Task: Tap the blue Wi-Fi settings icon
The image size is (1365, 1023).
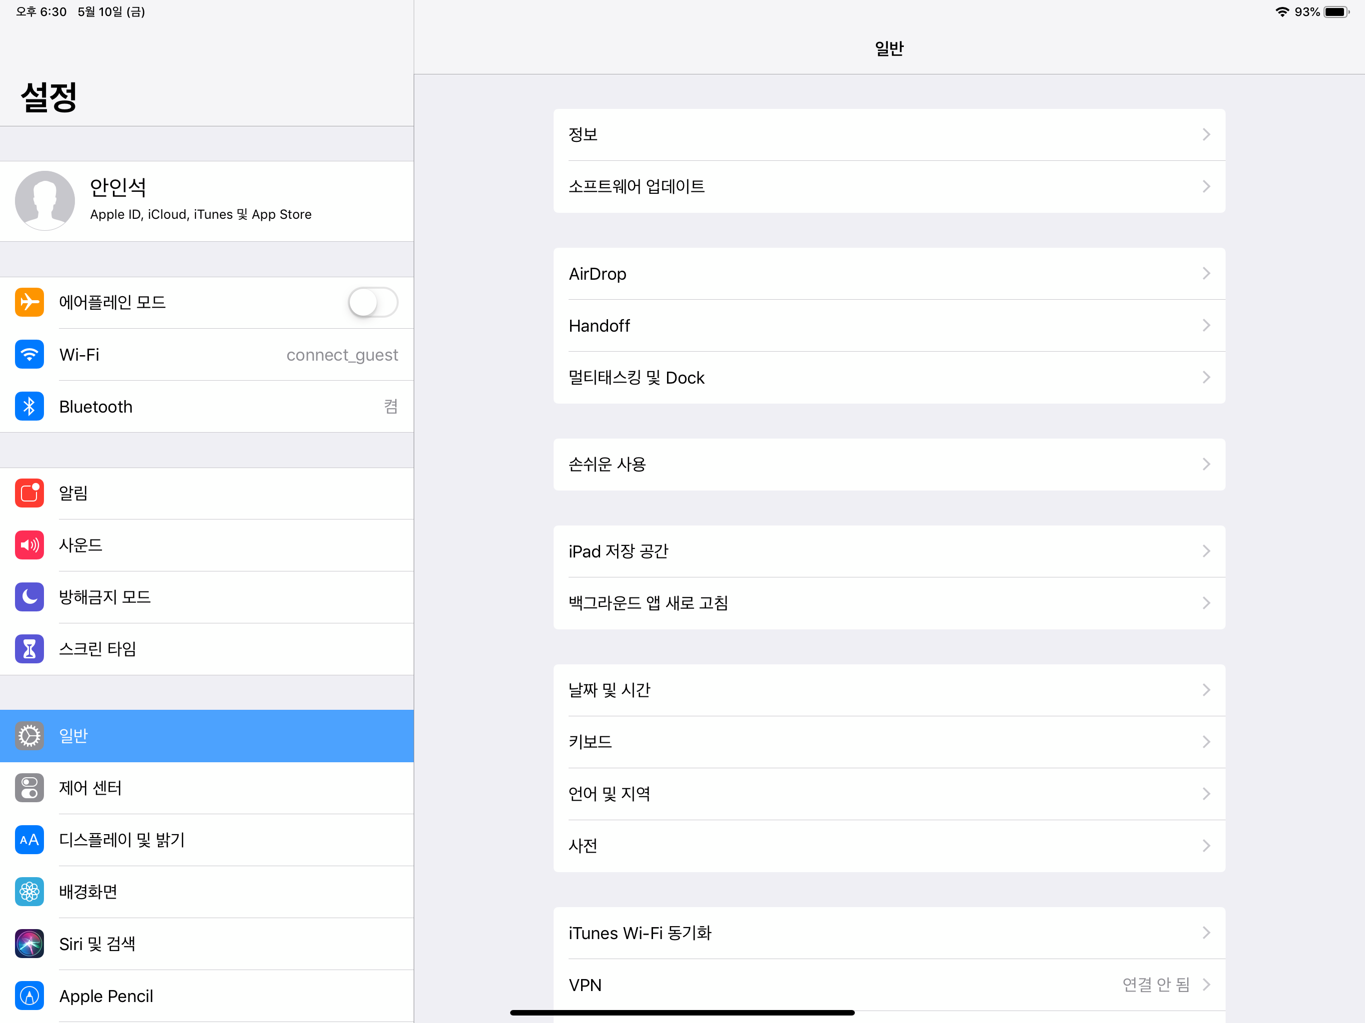Action: [29, 355]
